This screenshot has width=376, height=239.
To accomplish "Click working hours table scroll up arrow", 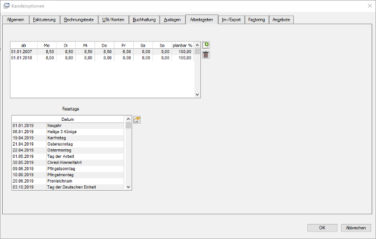I will tap(197, 45).
